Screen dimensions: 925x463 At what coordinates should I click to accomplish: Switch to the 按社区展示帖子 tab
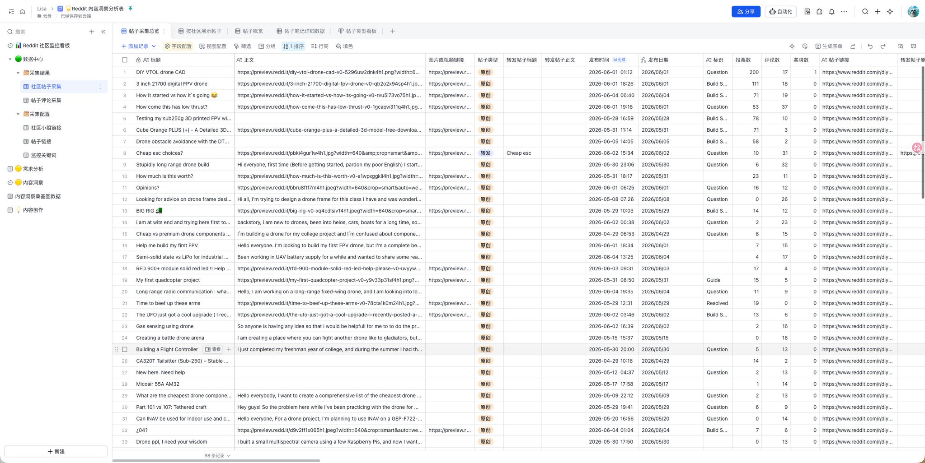pos(200,31)
